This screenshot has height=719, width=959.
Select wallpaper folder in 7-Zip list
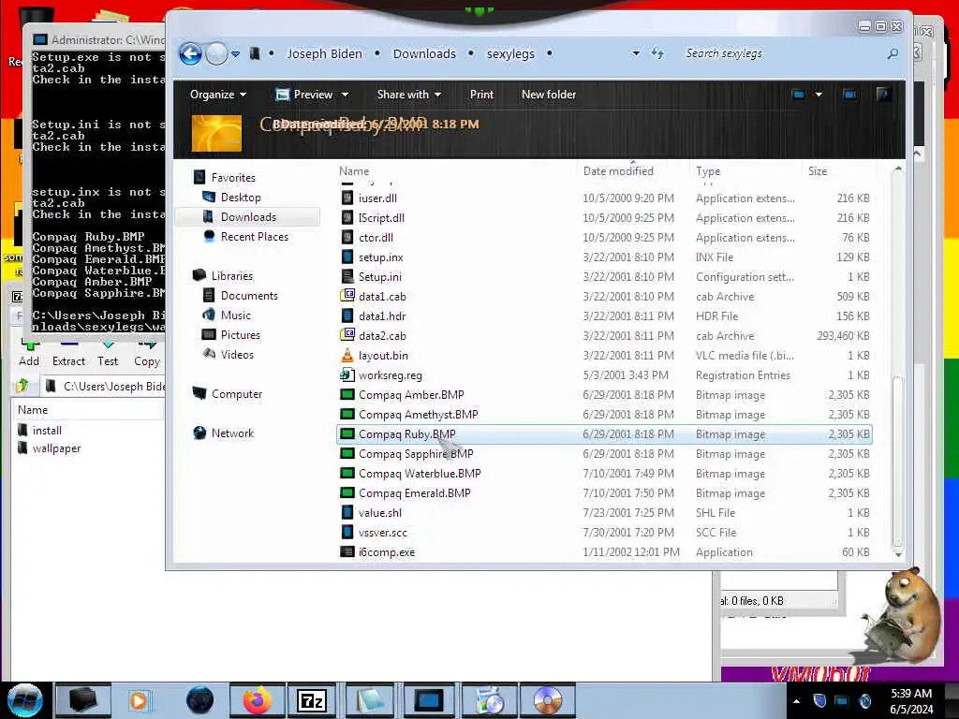coord(56,448)
